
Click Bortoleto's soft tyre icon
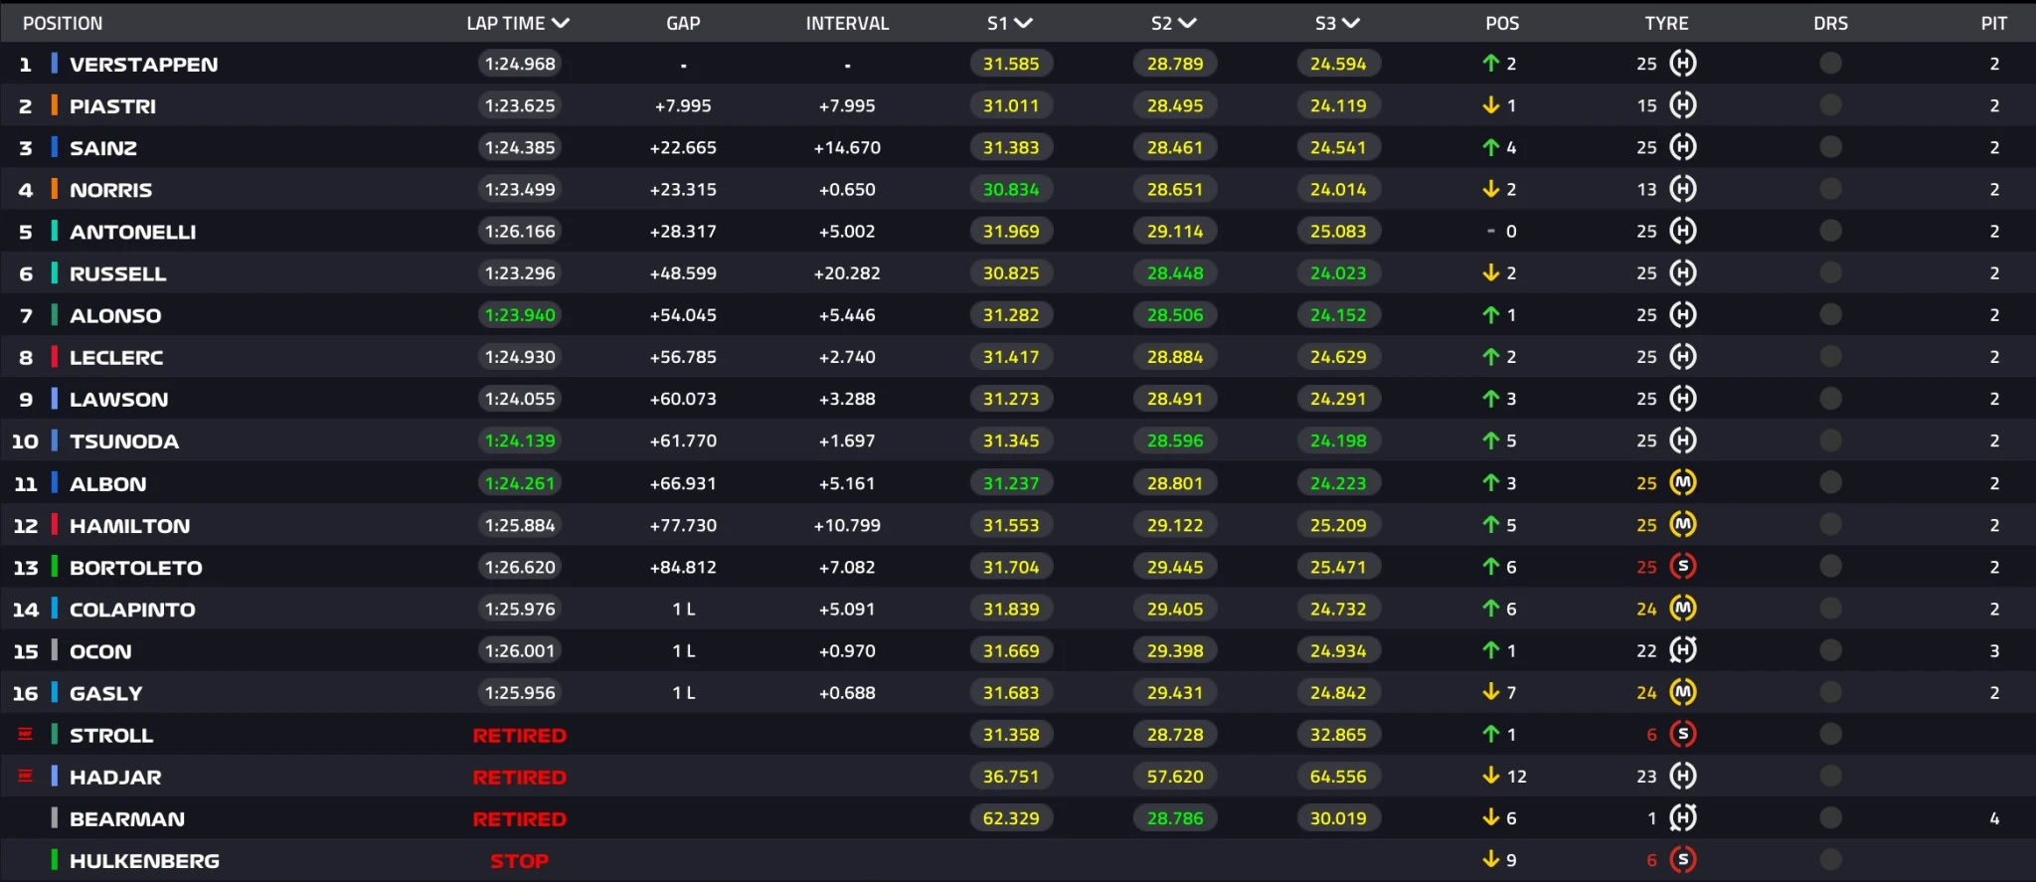pyautogui.click(x=1682, y=567)
